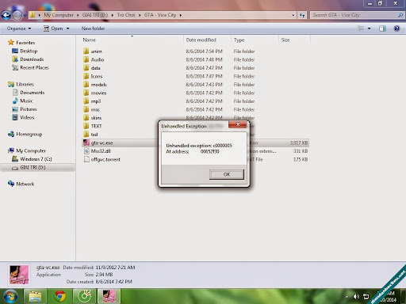Click the Help question mark icon
This screenshot has width=406, height=304.
(396, 28)
